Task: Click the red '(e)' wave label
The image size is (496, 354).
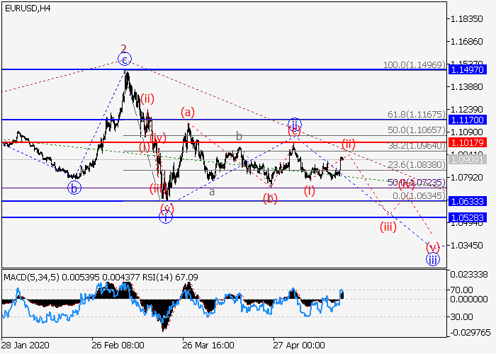Action: pyautogui.click(x=293, y=132)
